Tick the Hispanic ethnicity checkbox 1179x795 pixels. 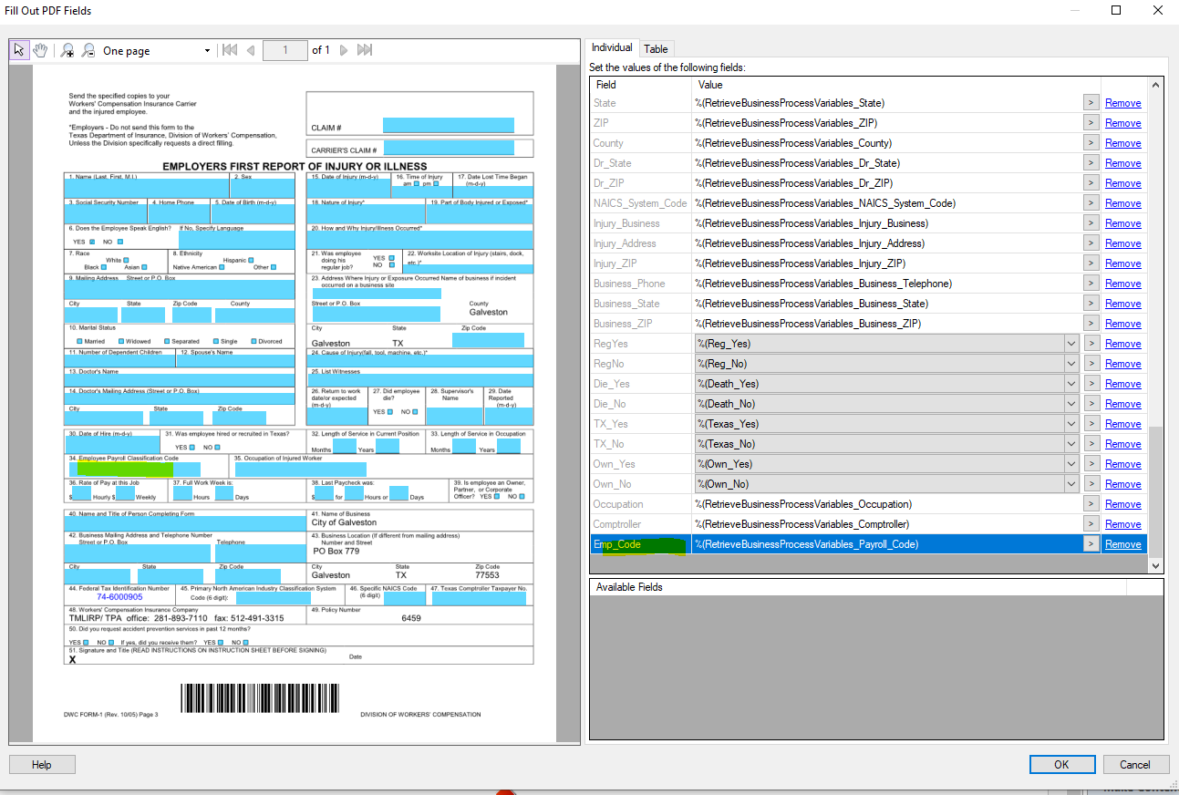pyautogui.click(x=253, y=260)
